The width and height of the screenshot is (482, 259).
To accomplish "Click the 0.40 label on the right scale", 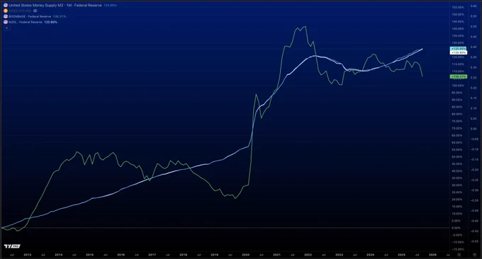I will (x=473, y=47).
